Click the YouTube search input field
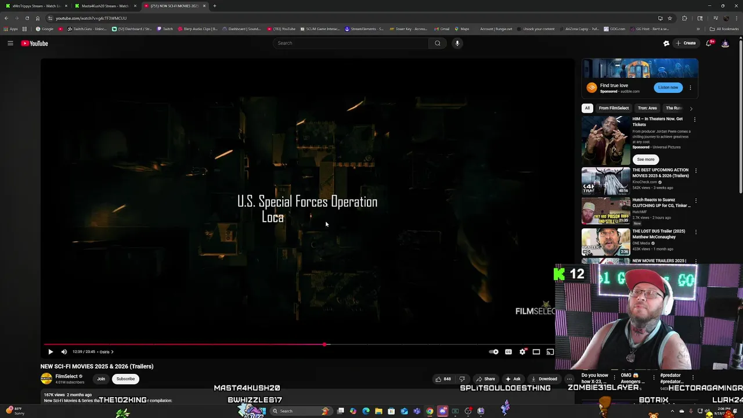743x418 pixels. pyautogui.click(x=351, y=43)
